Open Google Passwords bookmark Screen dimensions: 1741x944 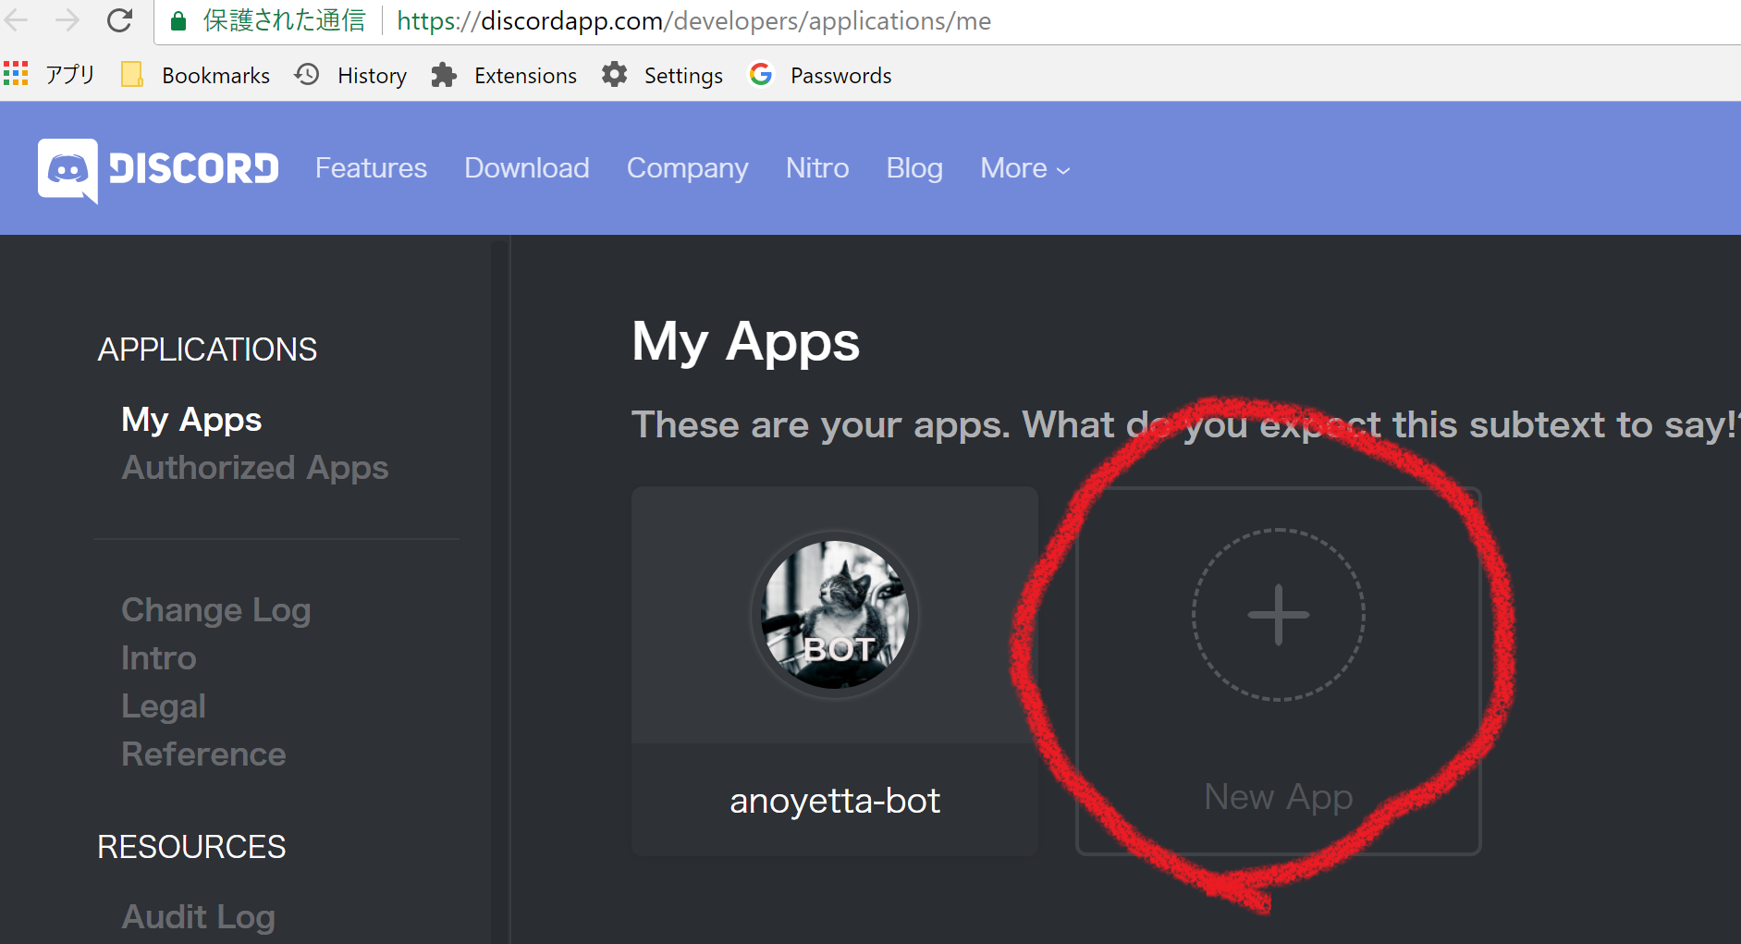click(820, 75)
